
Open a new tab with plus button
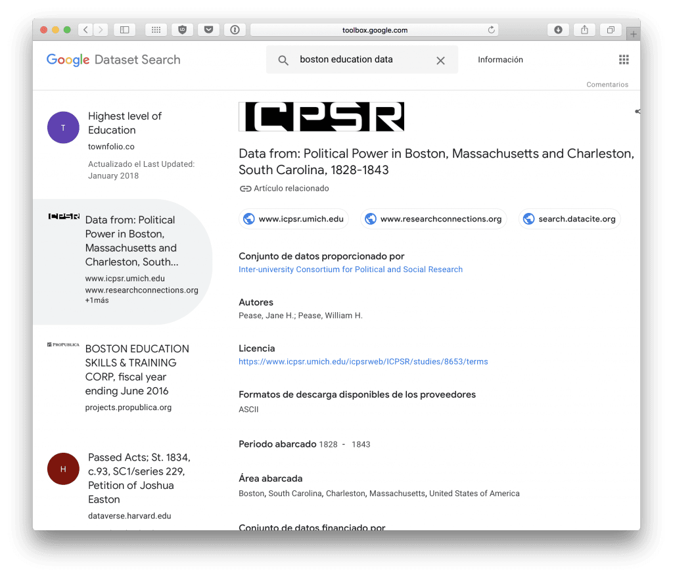tap(634, 34)
